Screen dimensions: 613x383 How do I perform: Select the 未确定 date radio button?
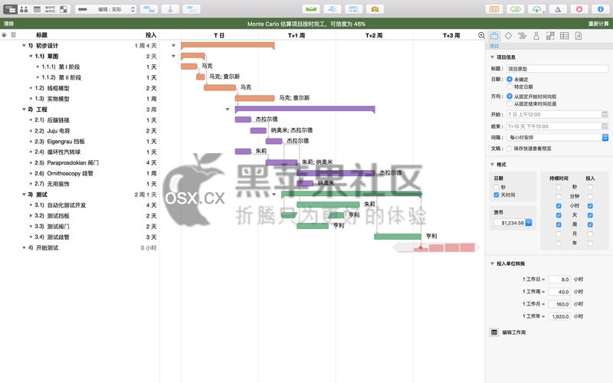point(510,80)
